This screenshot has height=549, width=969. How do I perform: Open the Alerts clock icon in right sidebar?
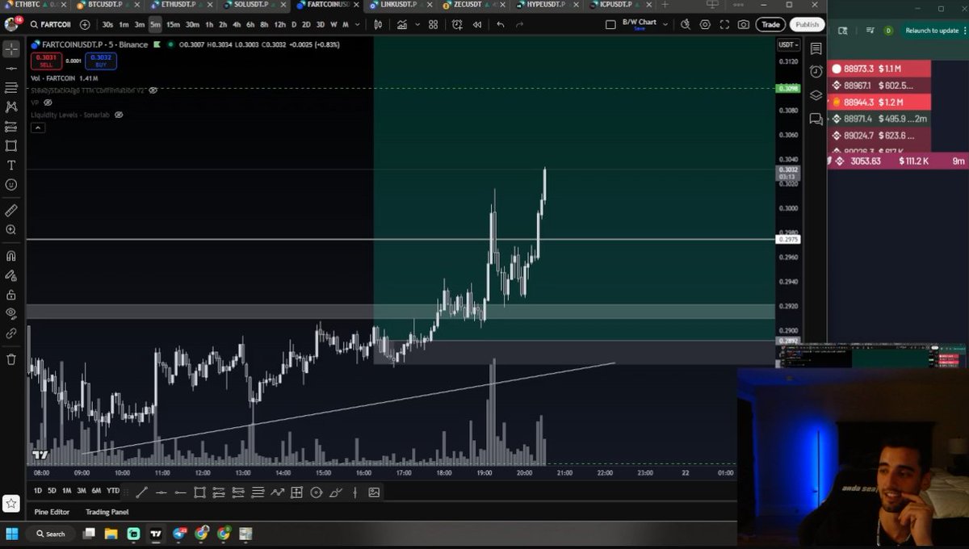point(816,72)
